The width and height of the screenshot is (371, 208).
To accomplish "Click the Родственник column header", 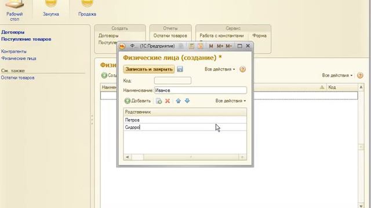I will coord(185,112).
